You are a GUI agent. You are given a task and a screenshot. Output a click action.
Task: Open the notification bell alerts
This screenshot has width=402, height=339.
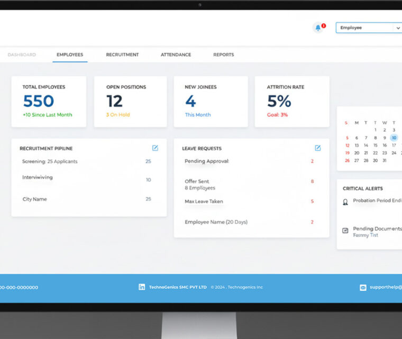click(x=318, y=28)
